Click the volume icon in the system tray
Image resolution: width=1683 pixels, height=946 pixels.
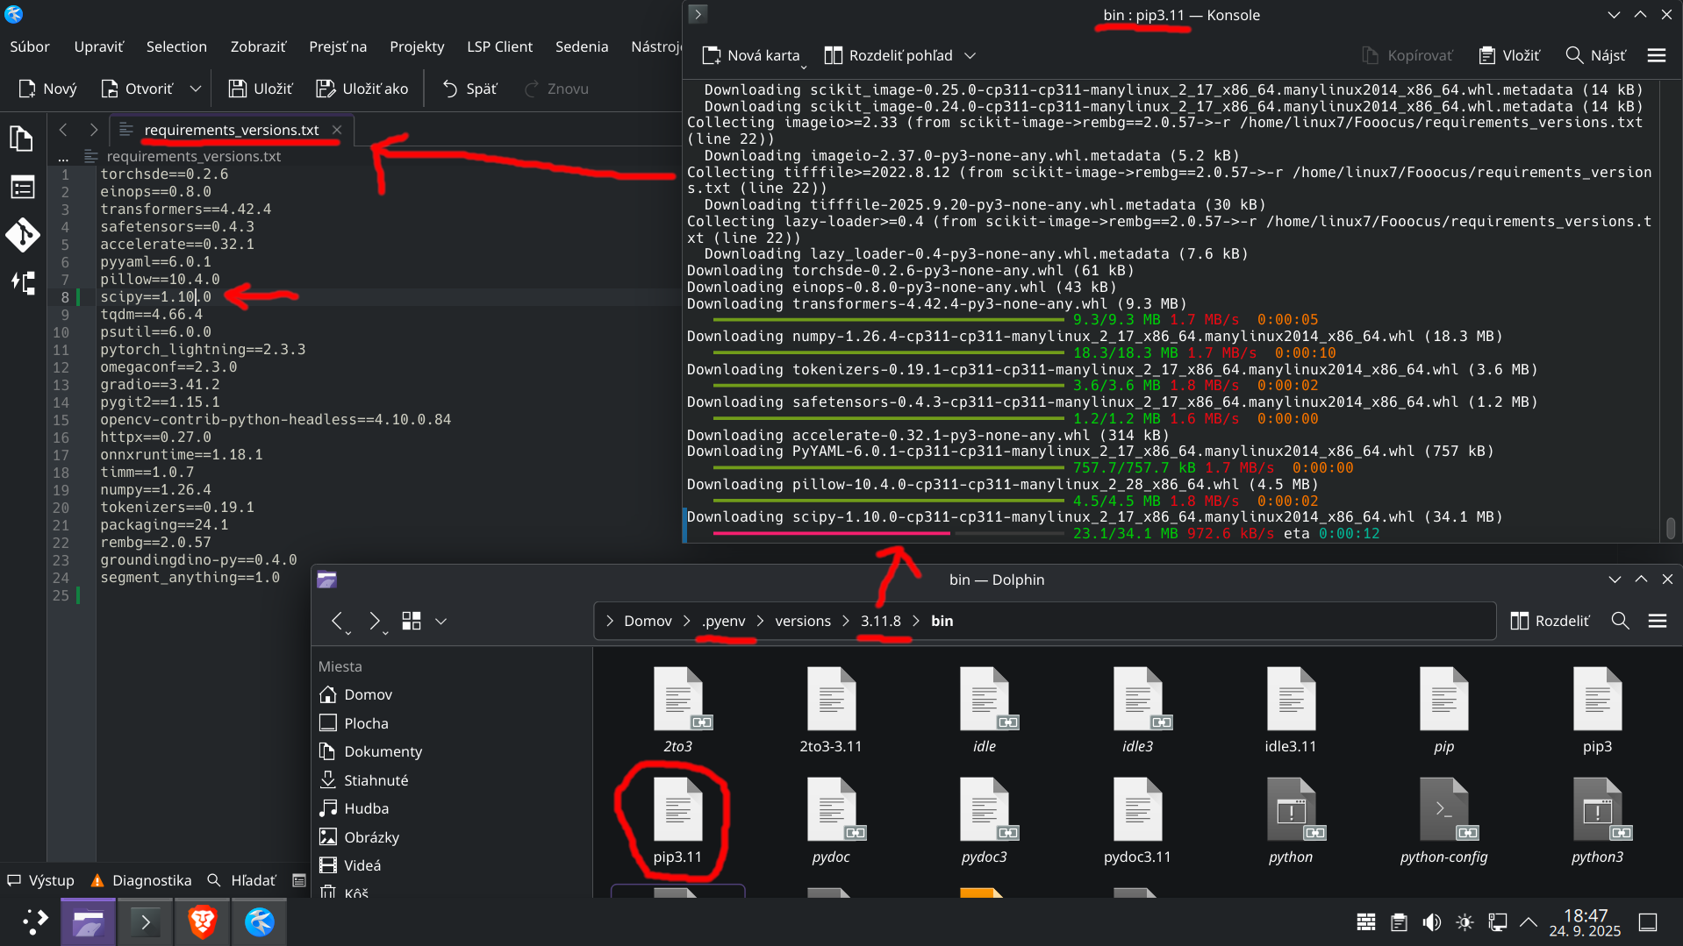1432,921
